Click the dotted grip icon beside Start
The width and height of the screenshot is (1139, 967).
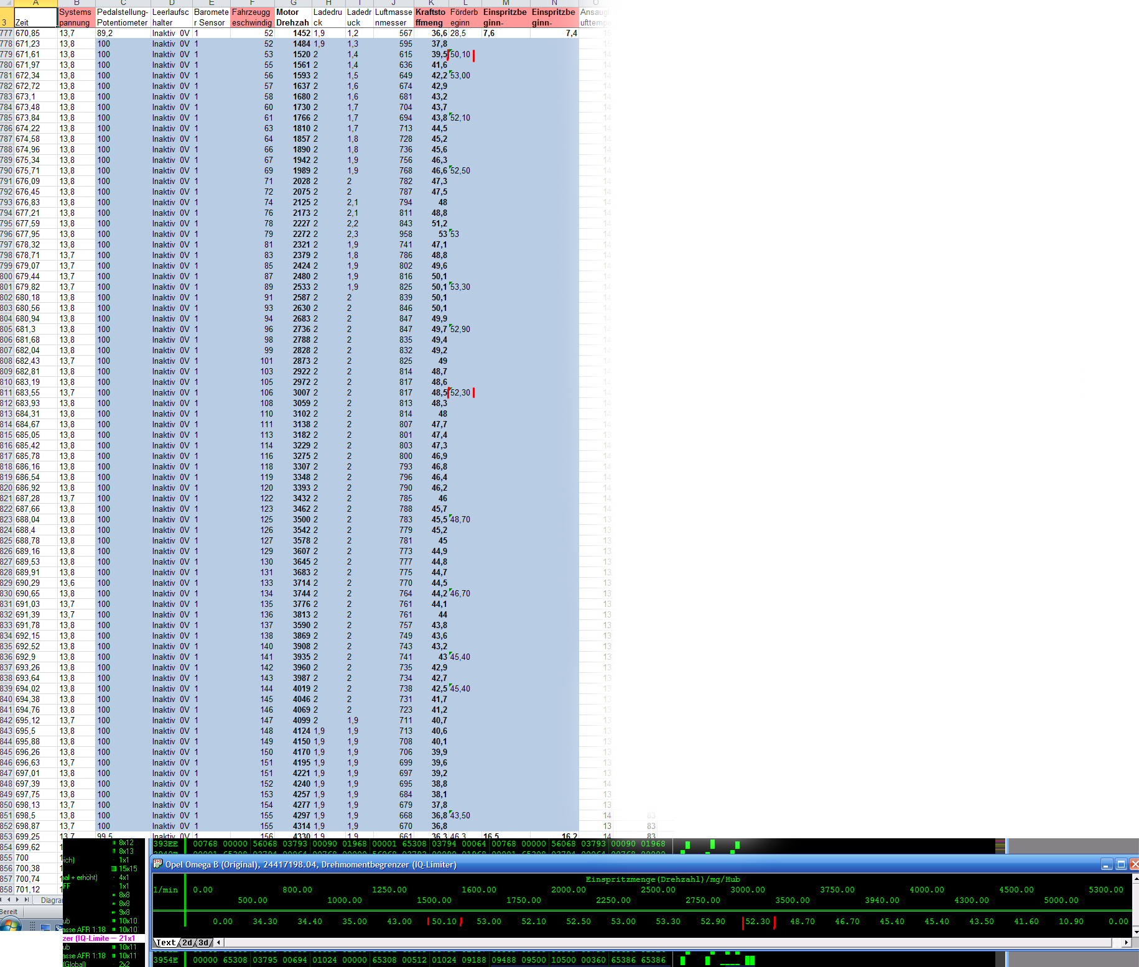point(32,926)
